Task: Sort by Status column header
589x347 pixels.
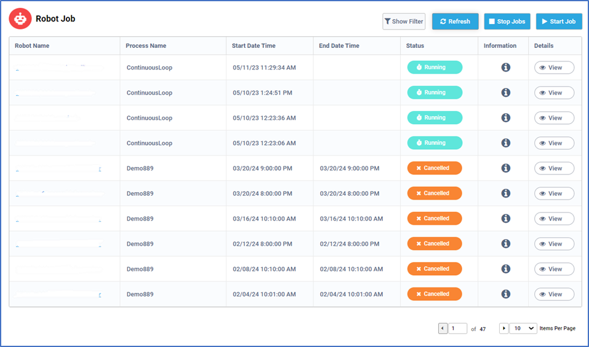Action: coord(415,46)
